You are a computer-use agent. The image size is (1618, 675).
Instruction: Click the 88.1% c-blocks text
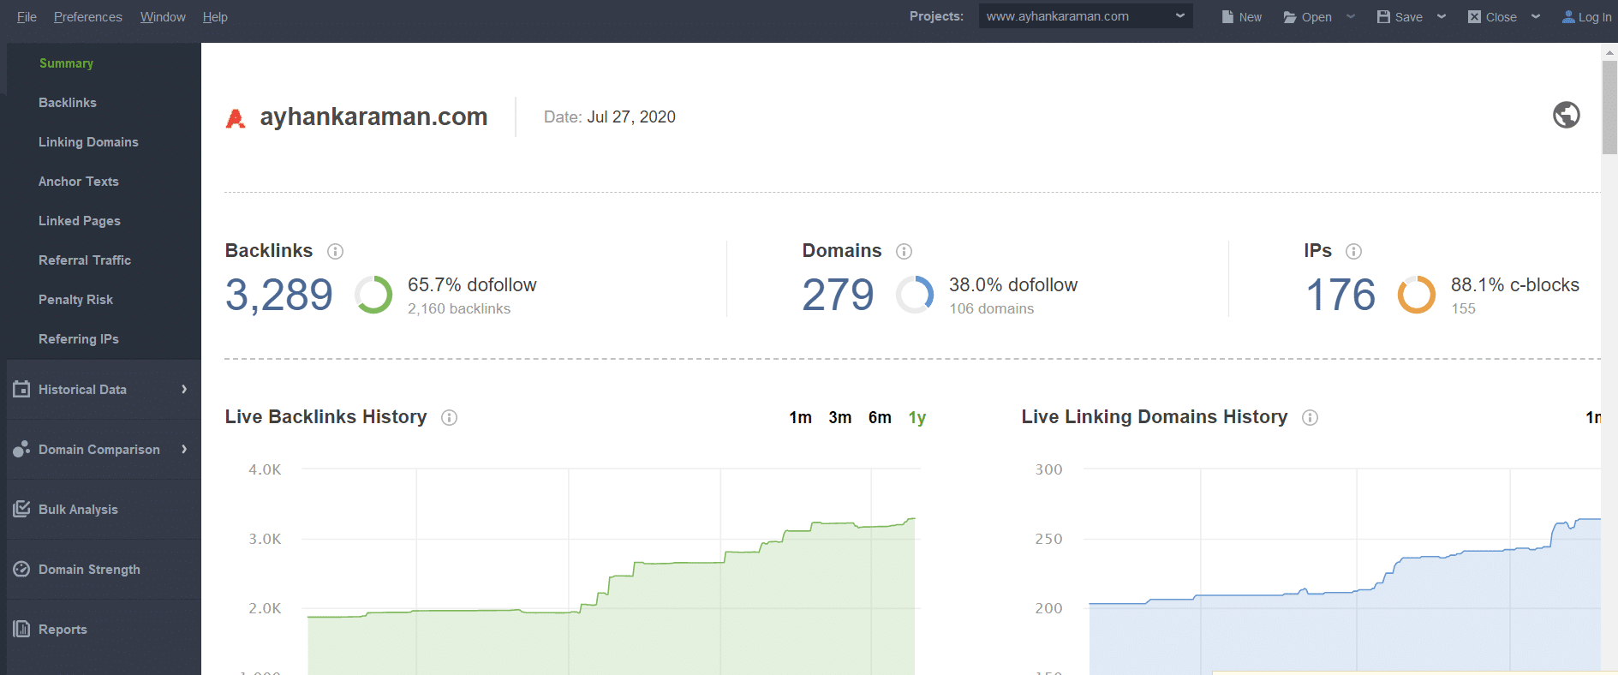pos(1515,285)
